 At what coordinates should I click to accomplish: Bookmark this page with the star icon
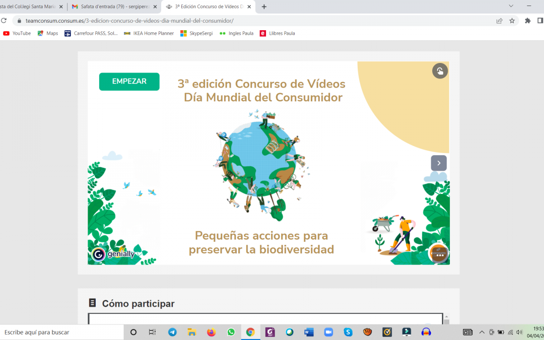click(x=512, y=21)
